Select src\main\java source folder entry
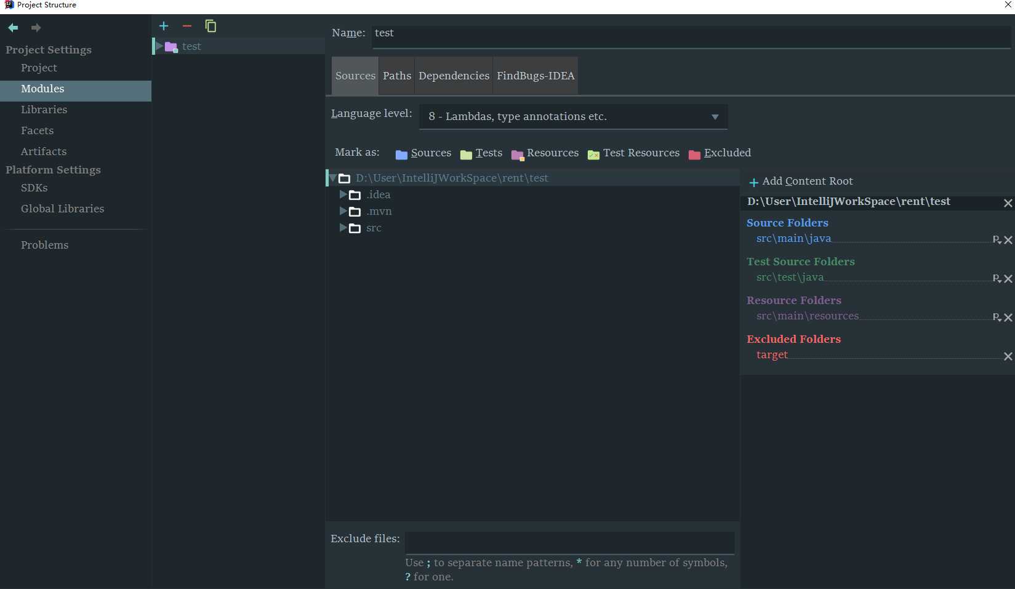Image resolution: width=1015 pixels, height=589 pixels. click(x=793, y=239)
